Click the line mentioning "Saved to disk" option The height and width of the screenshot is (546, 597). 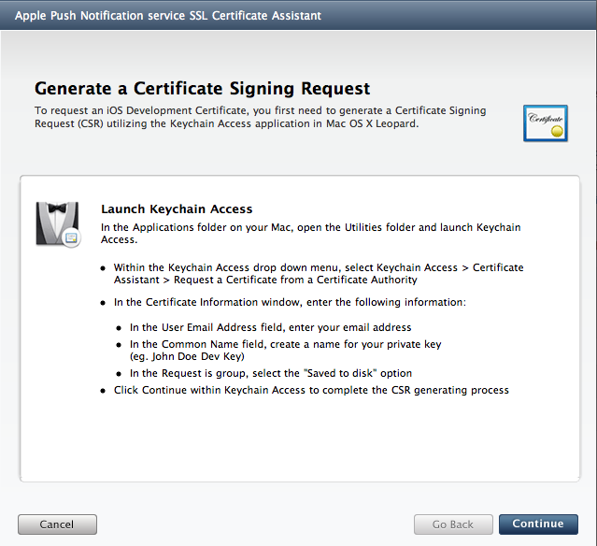pos(271,373)
